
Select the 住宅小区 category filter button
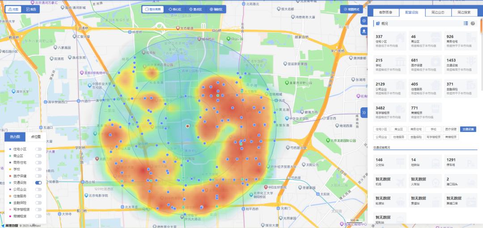tap(381, 129)
